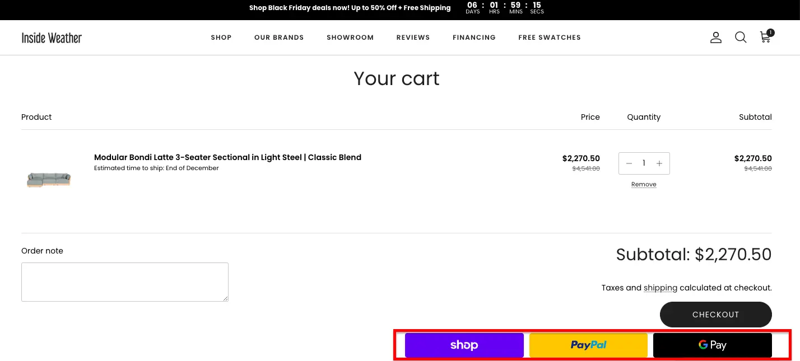Choose Google Pay checkout
This screenshot has height=361, width=800.
pyautogui.click(x=713, y=345)
